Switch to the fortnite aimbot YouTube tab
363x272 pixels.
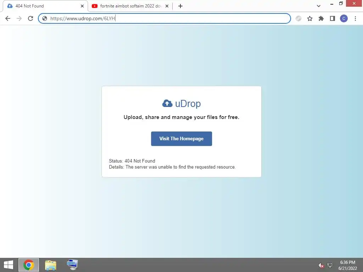pos(130,6)
